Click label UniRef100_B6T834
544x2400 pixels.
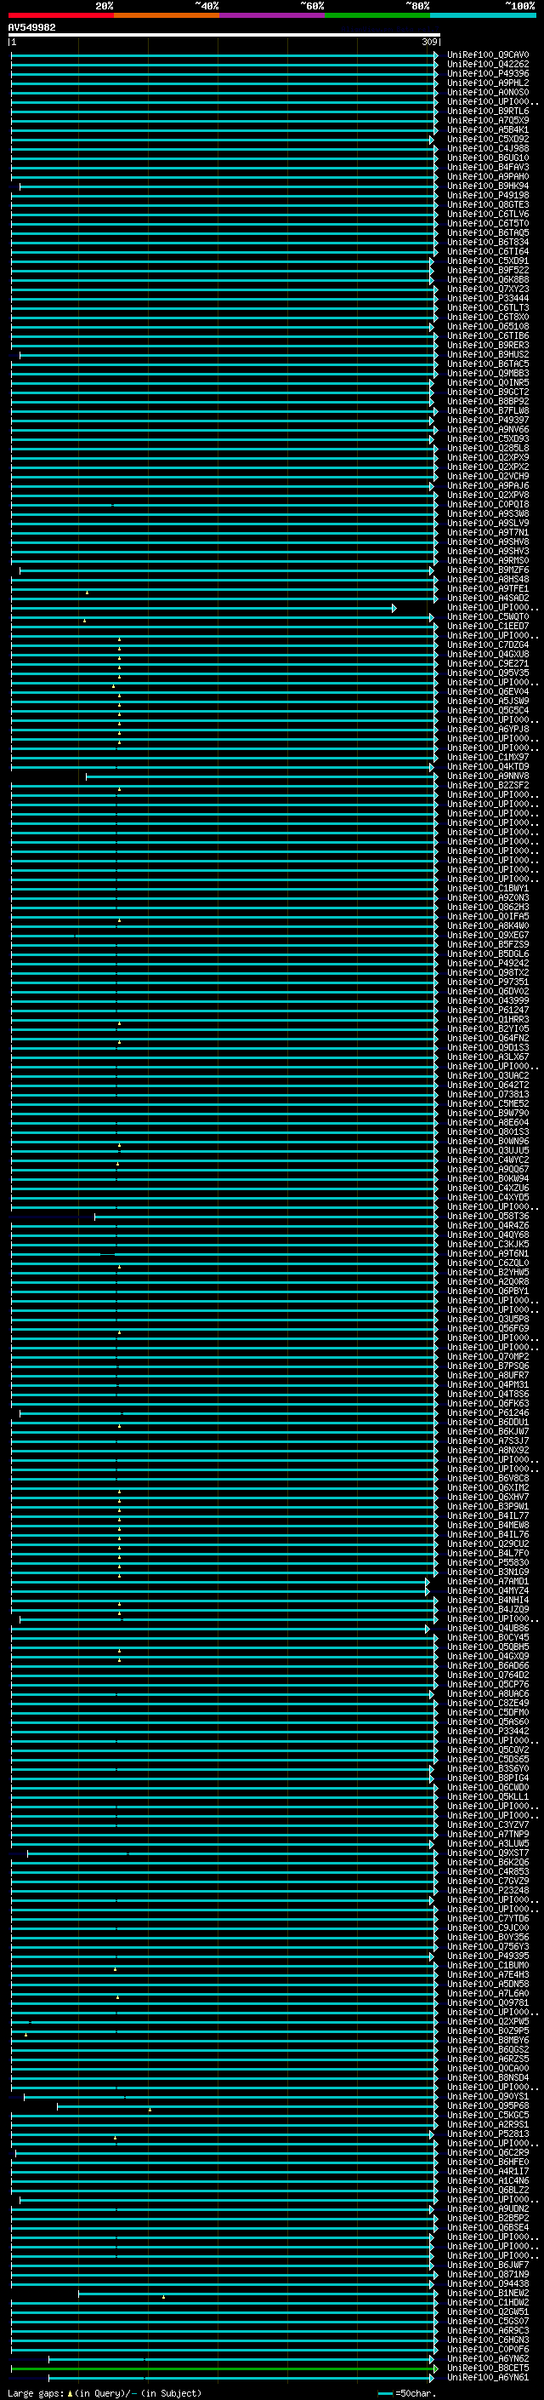pos(488,243)
